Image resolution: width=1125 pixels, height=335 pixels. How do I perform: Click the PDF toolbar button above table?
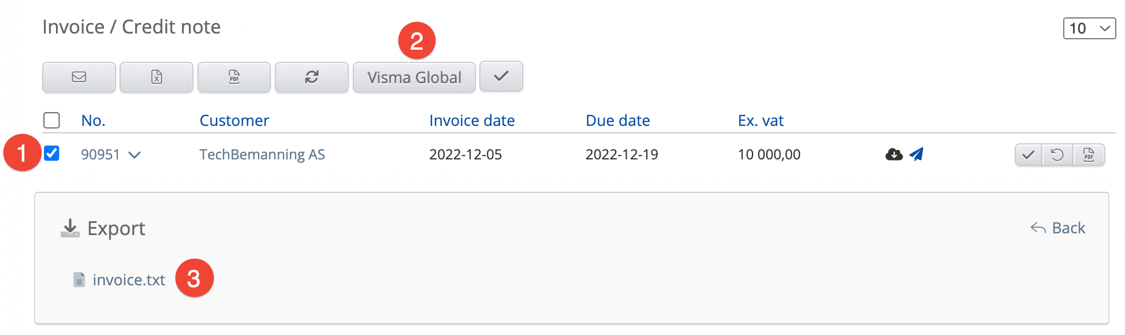tap(234, 77)
